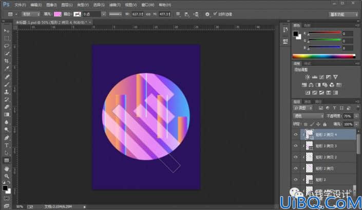This screenshot has width=362, height=210.
Task: Select the Pen tool
Action: click(7, 138)
